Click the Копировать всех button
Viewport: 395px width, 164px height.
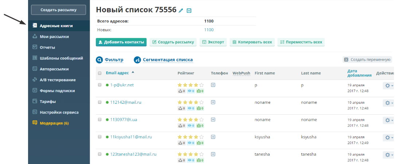click(252, 42)
